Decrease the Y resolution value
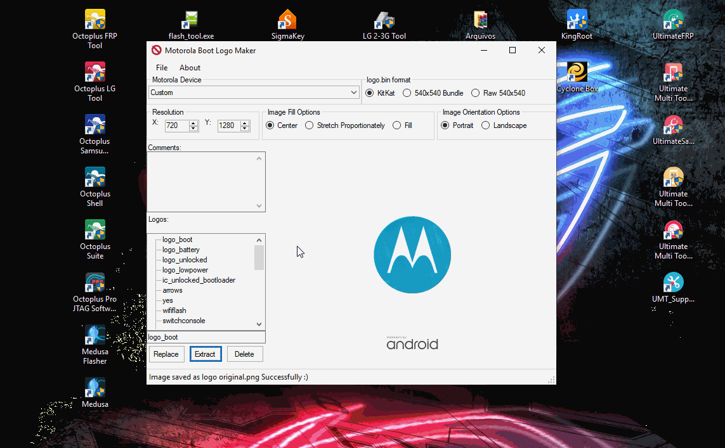This screenshot has height=448, width=725. (245, 129)
